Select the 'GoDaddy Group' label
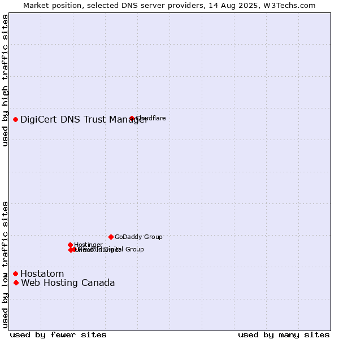The height and width of the screenshot is (339, 339). (x=138, y=237)
